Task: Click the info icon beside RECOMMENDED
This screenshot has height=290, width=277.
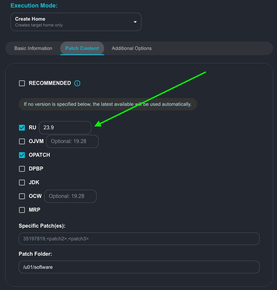Action: click(77, 83)
